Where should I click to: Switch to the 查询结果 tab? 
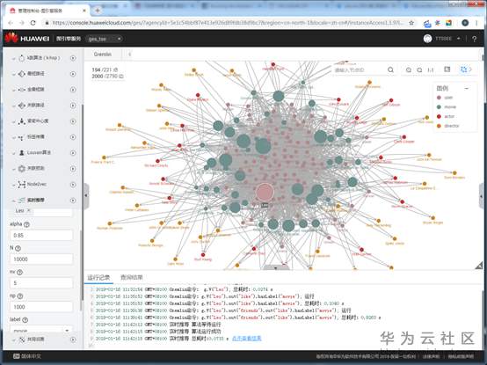pos(131,277)
